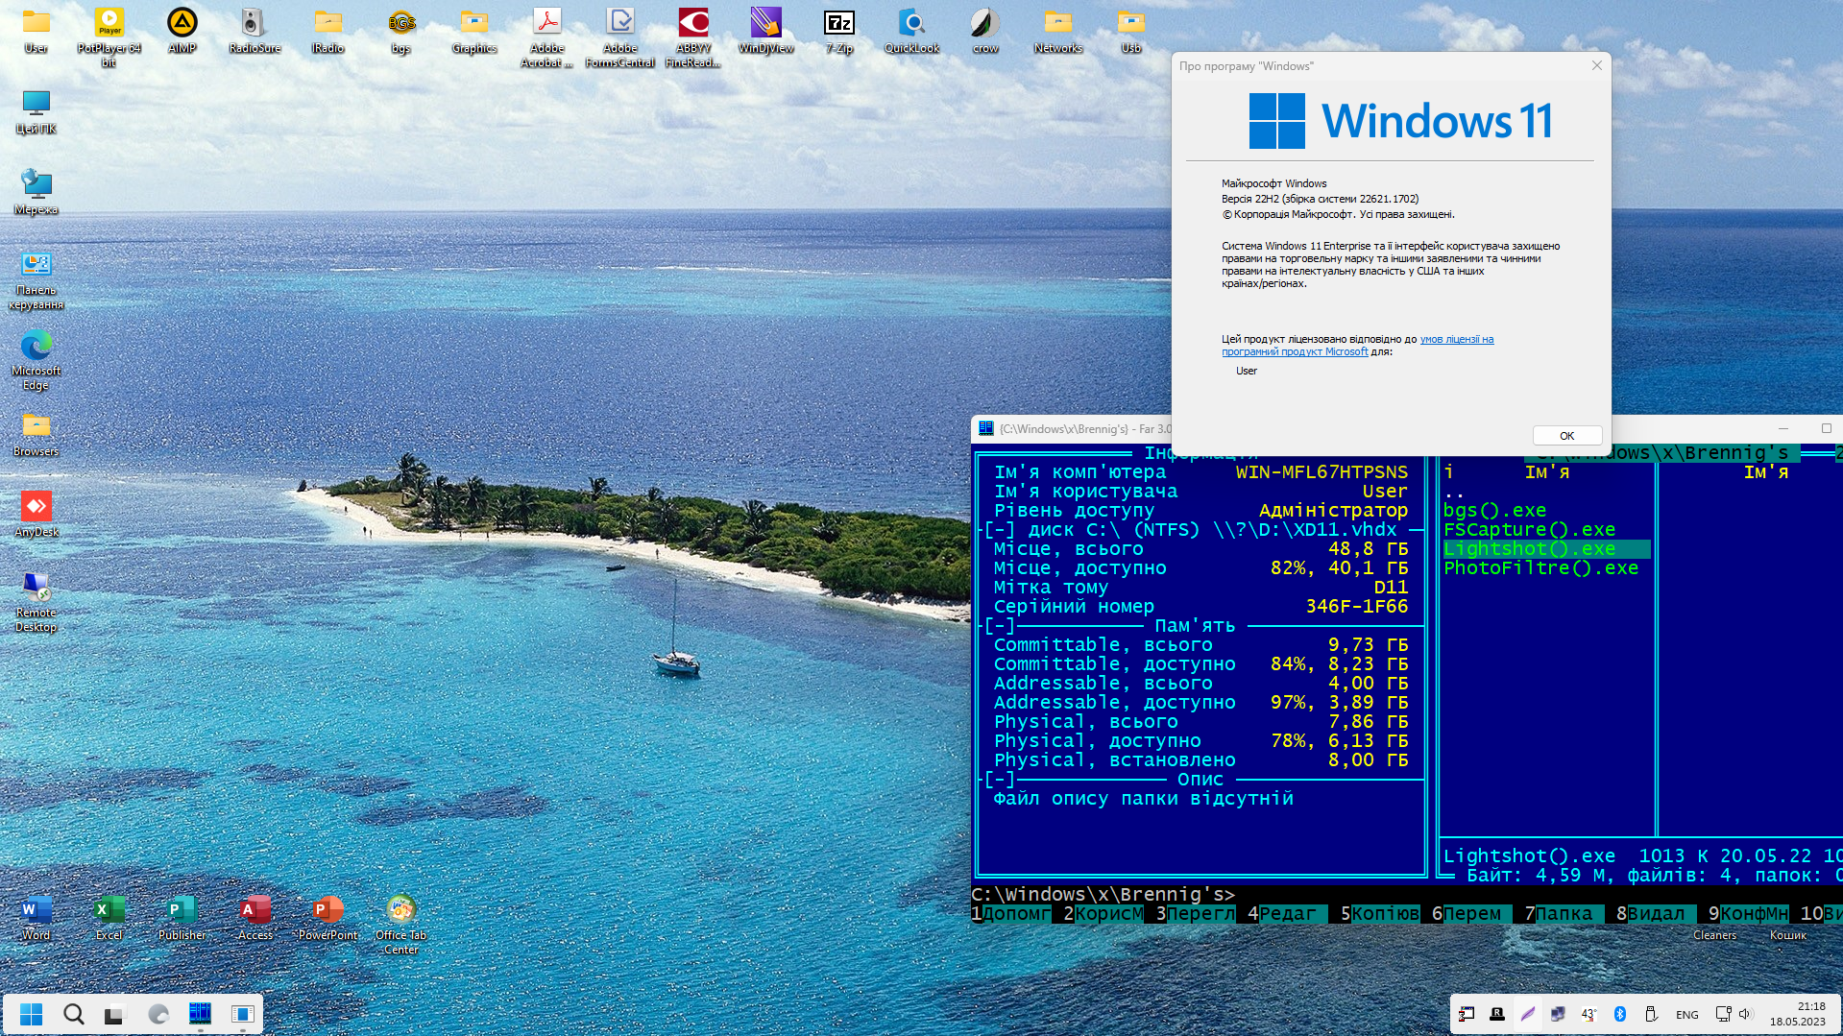Collapse the диск C:\ section in Far
This screenshot has height=1036, width=1843.
click(999, 530)
